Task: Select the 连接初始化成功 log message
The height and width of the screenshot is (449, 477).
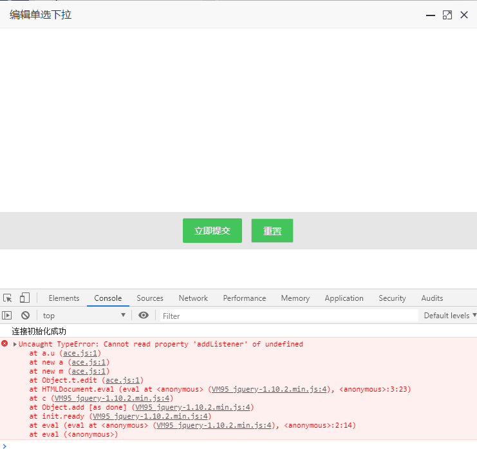Action: tap(39, 331)
